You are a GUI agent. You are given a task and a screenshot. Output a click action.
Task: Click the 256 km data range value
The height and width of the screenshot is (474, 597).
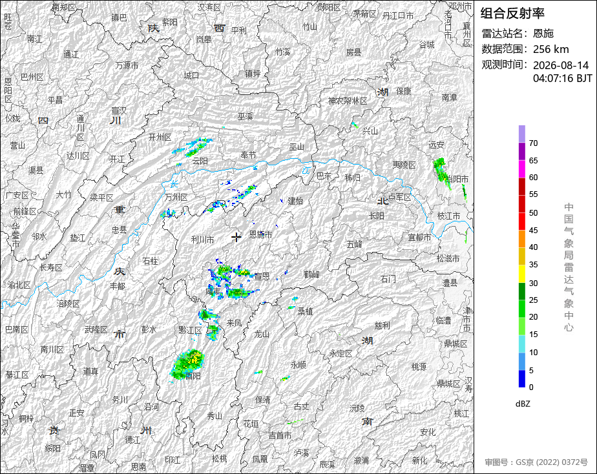(550, 50)
